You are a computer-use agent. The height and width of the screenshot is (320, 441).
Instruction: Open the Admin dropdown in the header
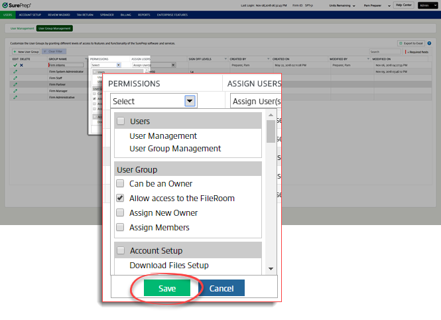[428, 5]
